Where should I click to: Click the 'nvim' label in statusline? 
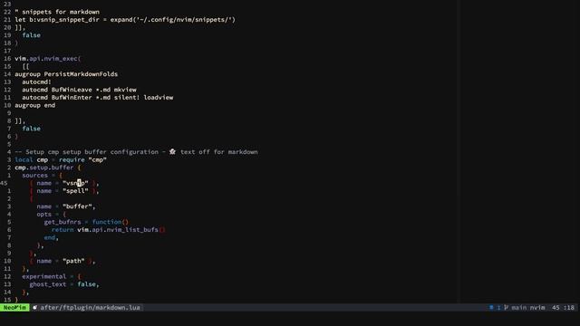pos(537,308)
